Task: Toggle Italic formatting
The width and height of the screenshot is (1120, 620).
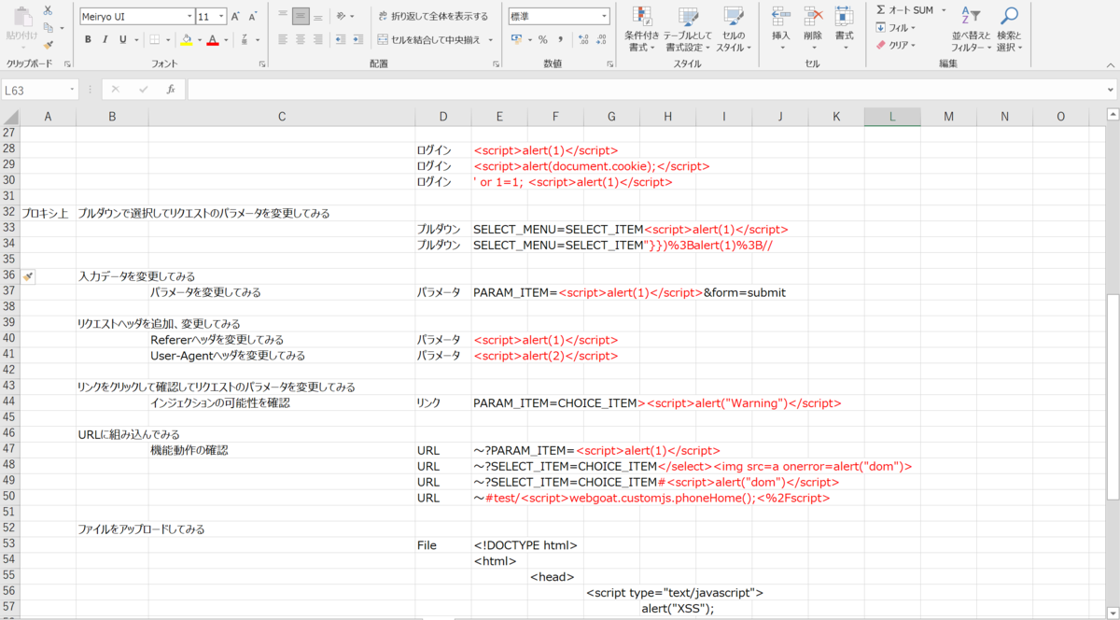Action: tap(105, 39)
